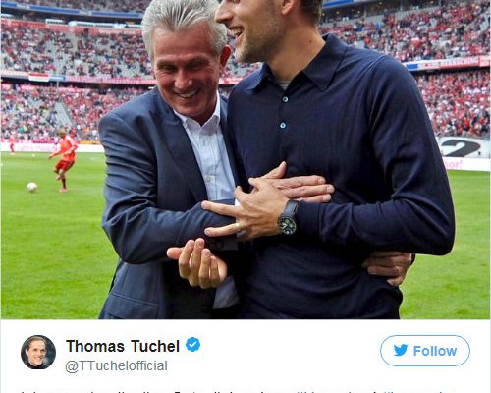Follow Thomas Tuchel using the Follow button

(425, 351)
